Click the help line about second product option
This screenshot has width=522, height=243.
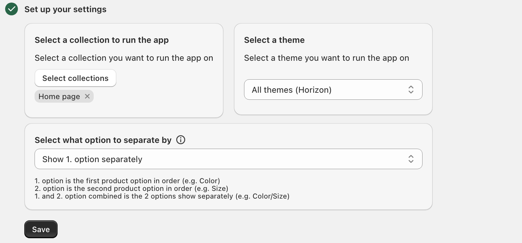pos(131,188)
